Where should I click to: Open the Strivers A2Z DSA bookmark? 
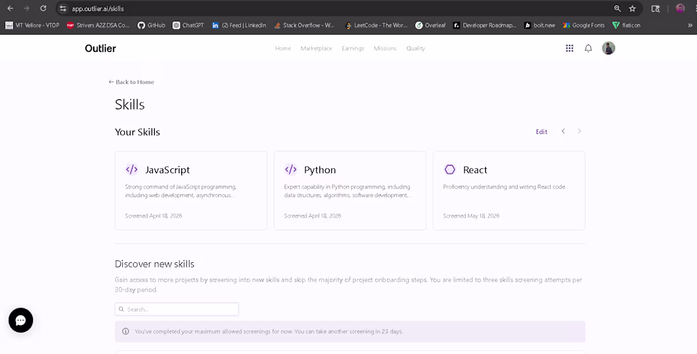click(98, 25)
